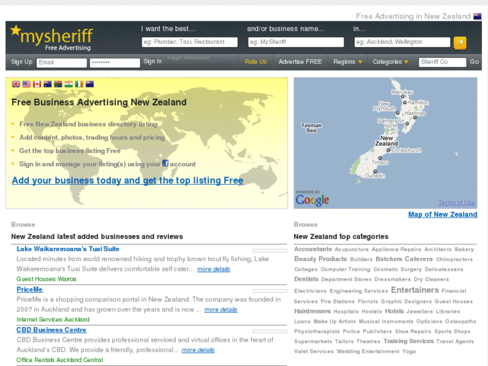Click the Facebook icon in bullet list
Screen dimensions: 488x366
[x=165, y=163]
